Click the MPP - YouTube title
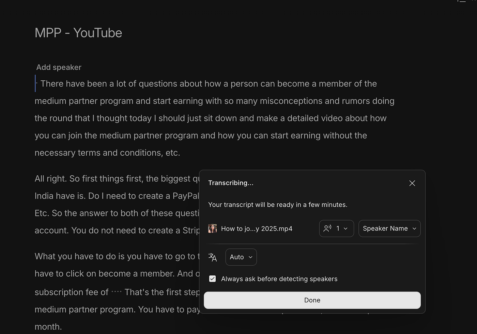Screen dimensions: 477x334 pyautogui.click(x=78, y=33)
